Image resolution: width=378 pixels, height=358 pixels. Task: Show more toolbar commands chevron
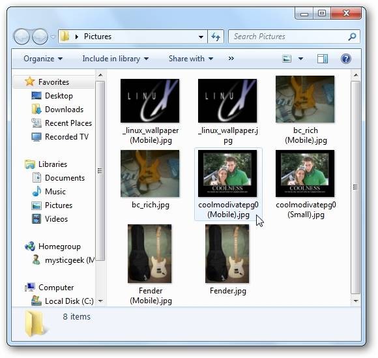(231, 59)
